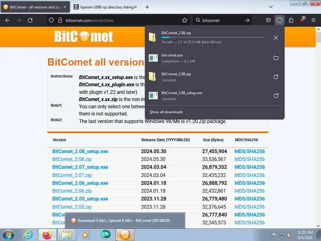Download BitComet_2.07.zip
The width and height of the screenshot is (321, 241).
[72, 175]
